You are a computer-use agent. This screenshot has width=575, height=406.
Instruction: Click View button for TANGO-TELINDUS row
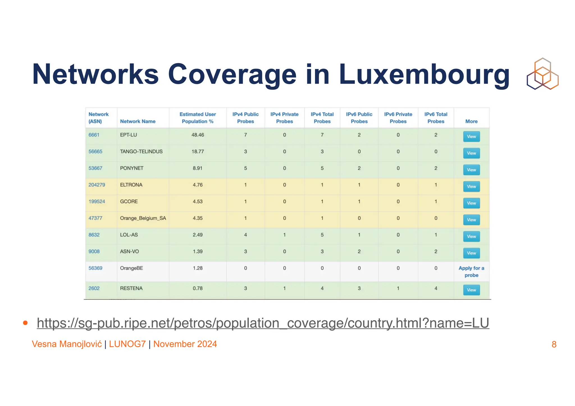pos(471,153)
